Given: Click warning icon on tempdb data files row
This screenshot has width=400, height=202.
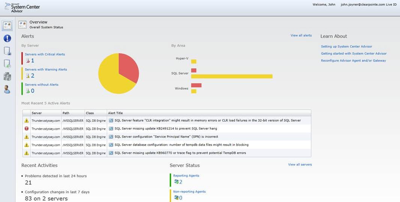Looking at the screenshot, I should [x=27, y=145].
